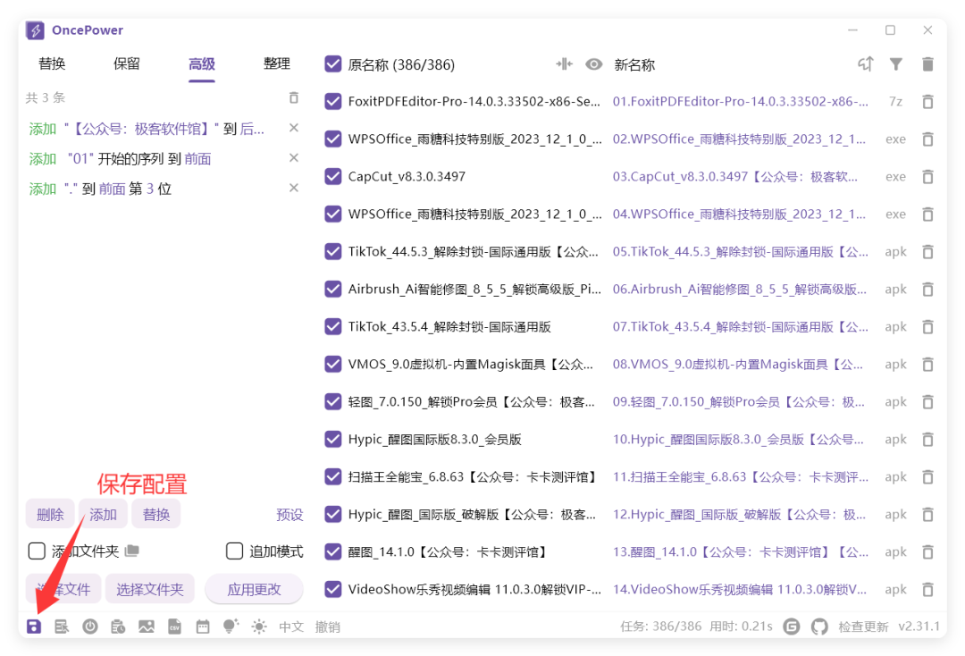965x656 pixels.
Task: Switch to the 保留 tab
Action: (x=127, y=63)
